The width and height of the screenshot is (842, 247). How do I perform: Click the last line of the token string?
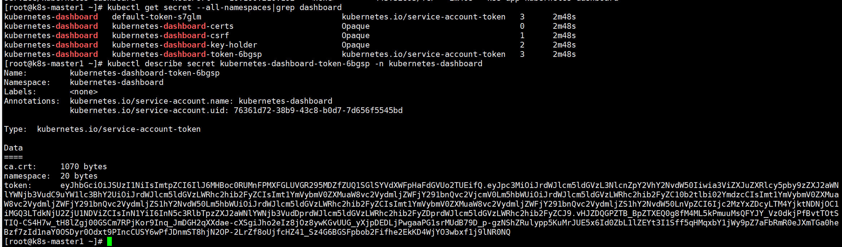pos(257,232)
